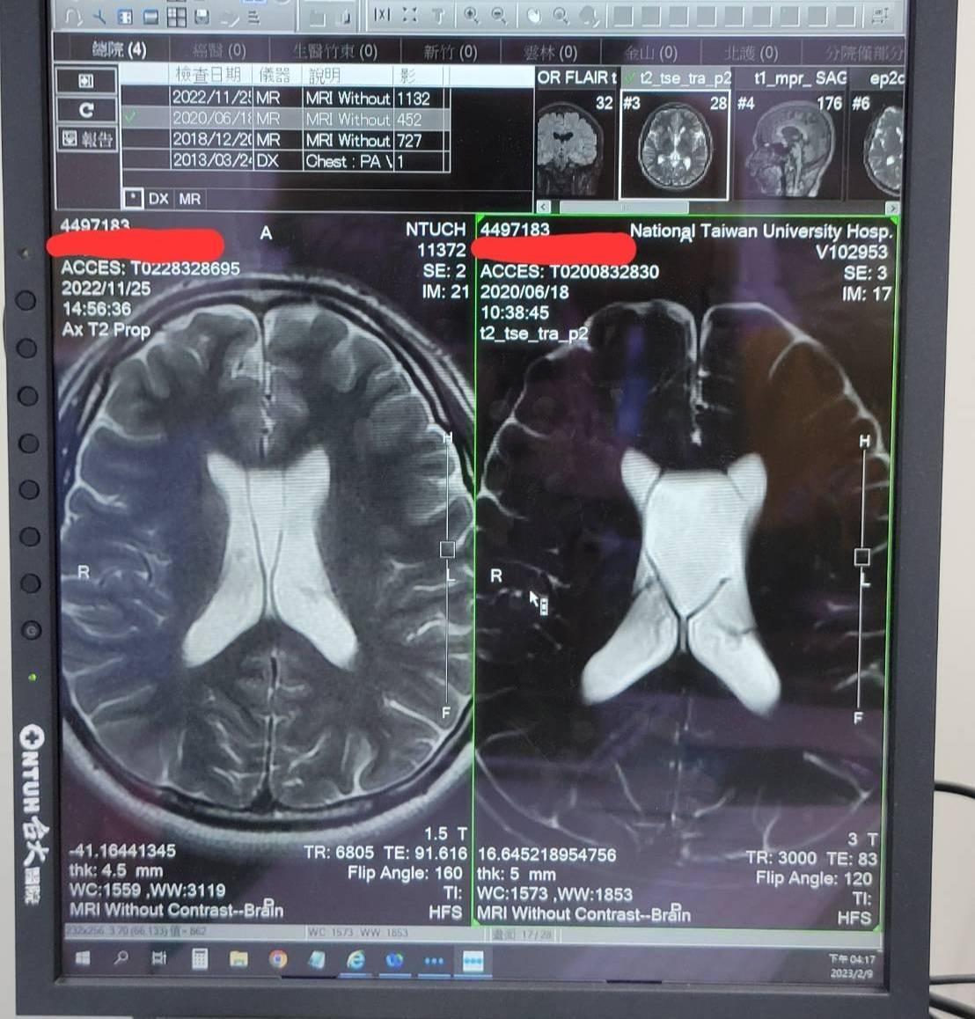
Task: Click the Windows Start button
Action: 83,958
